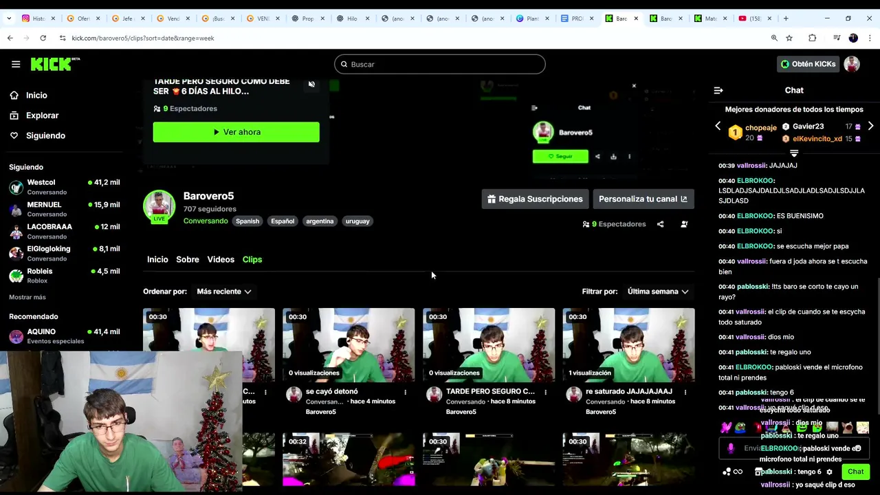The height and width of the screenshot is (495, 880).
Task: Expand the top donors leaderboard chevron
Action: tap(794, 153)
